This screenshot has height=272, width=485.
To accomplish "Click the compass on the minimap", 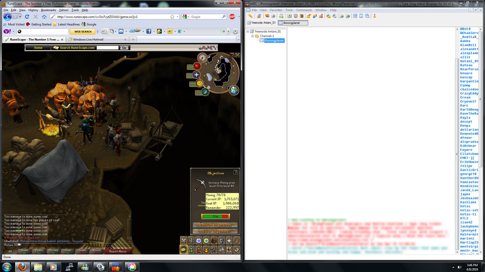I will (x=202, y=57).
